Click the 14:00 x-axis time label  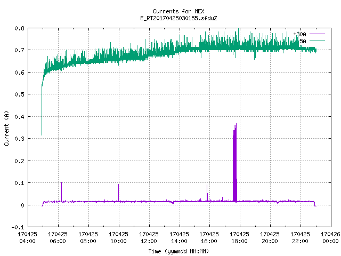(x=179, y=241)
